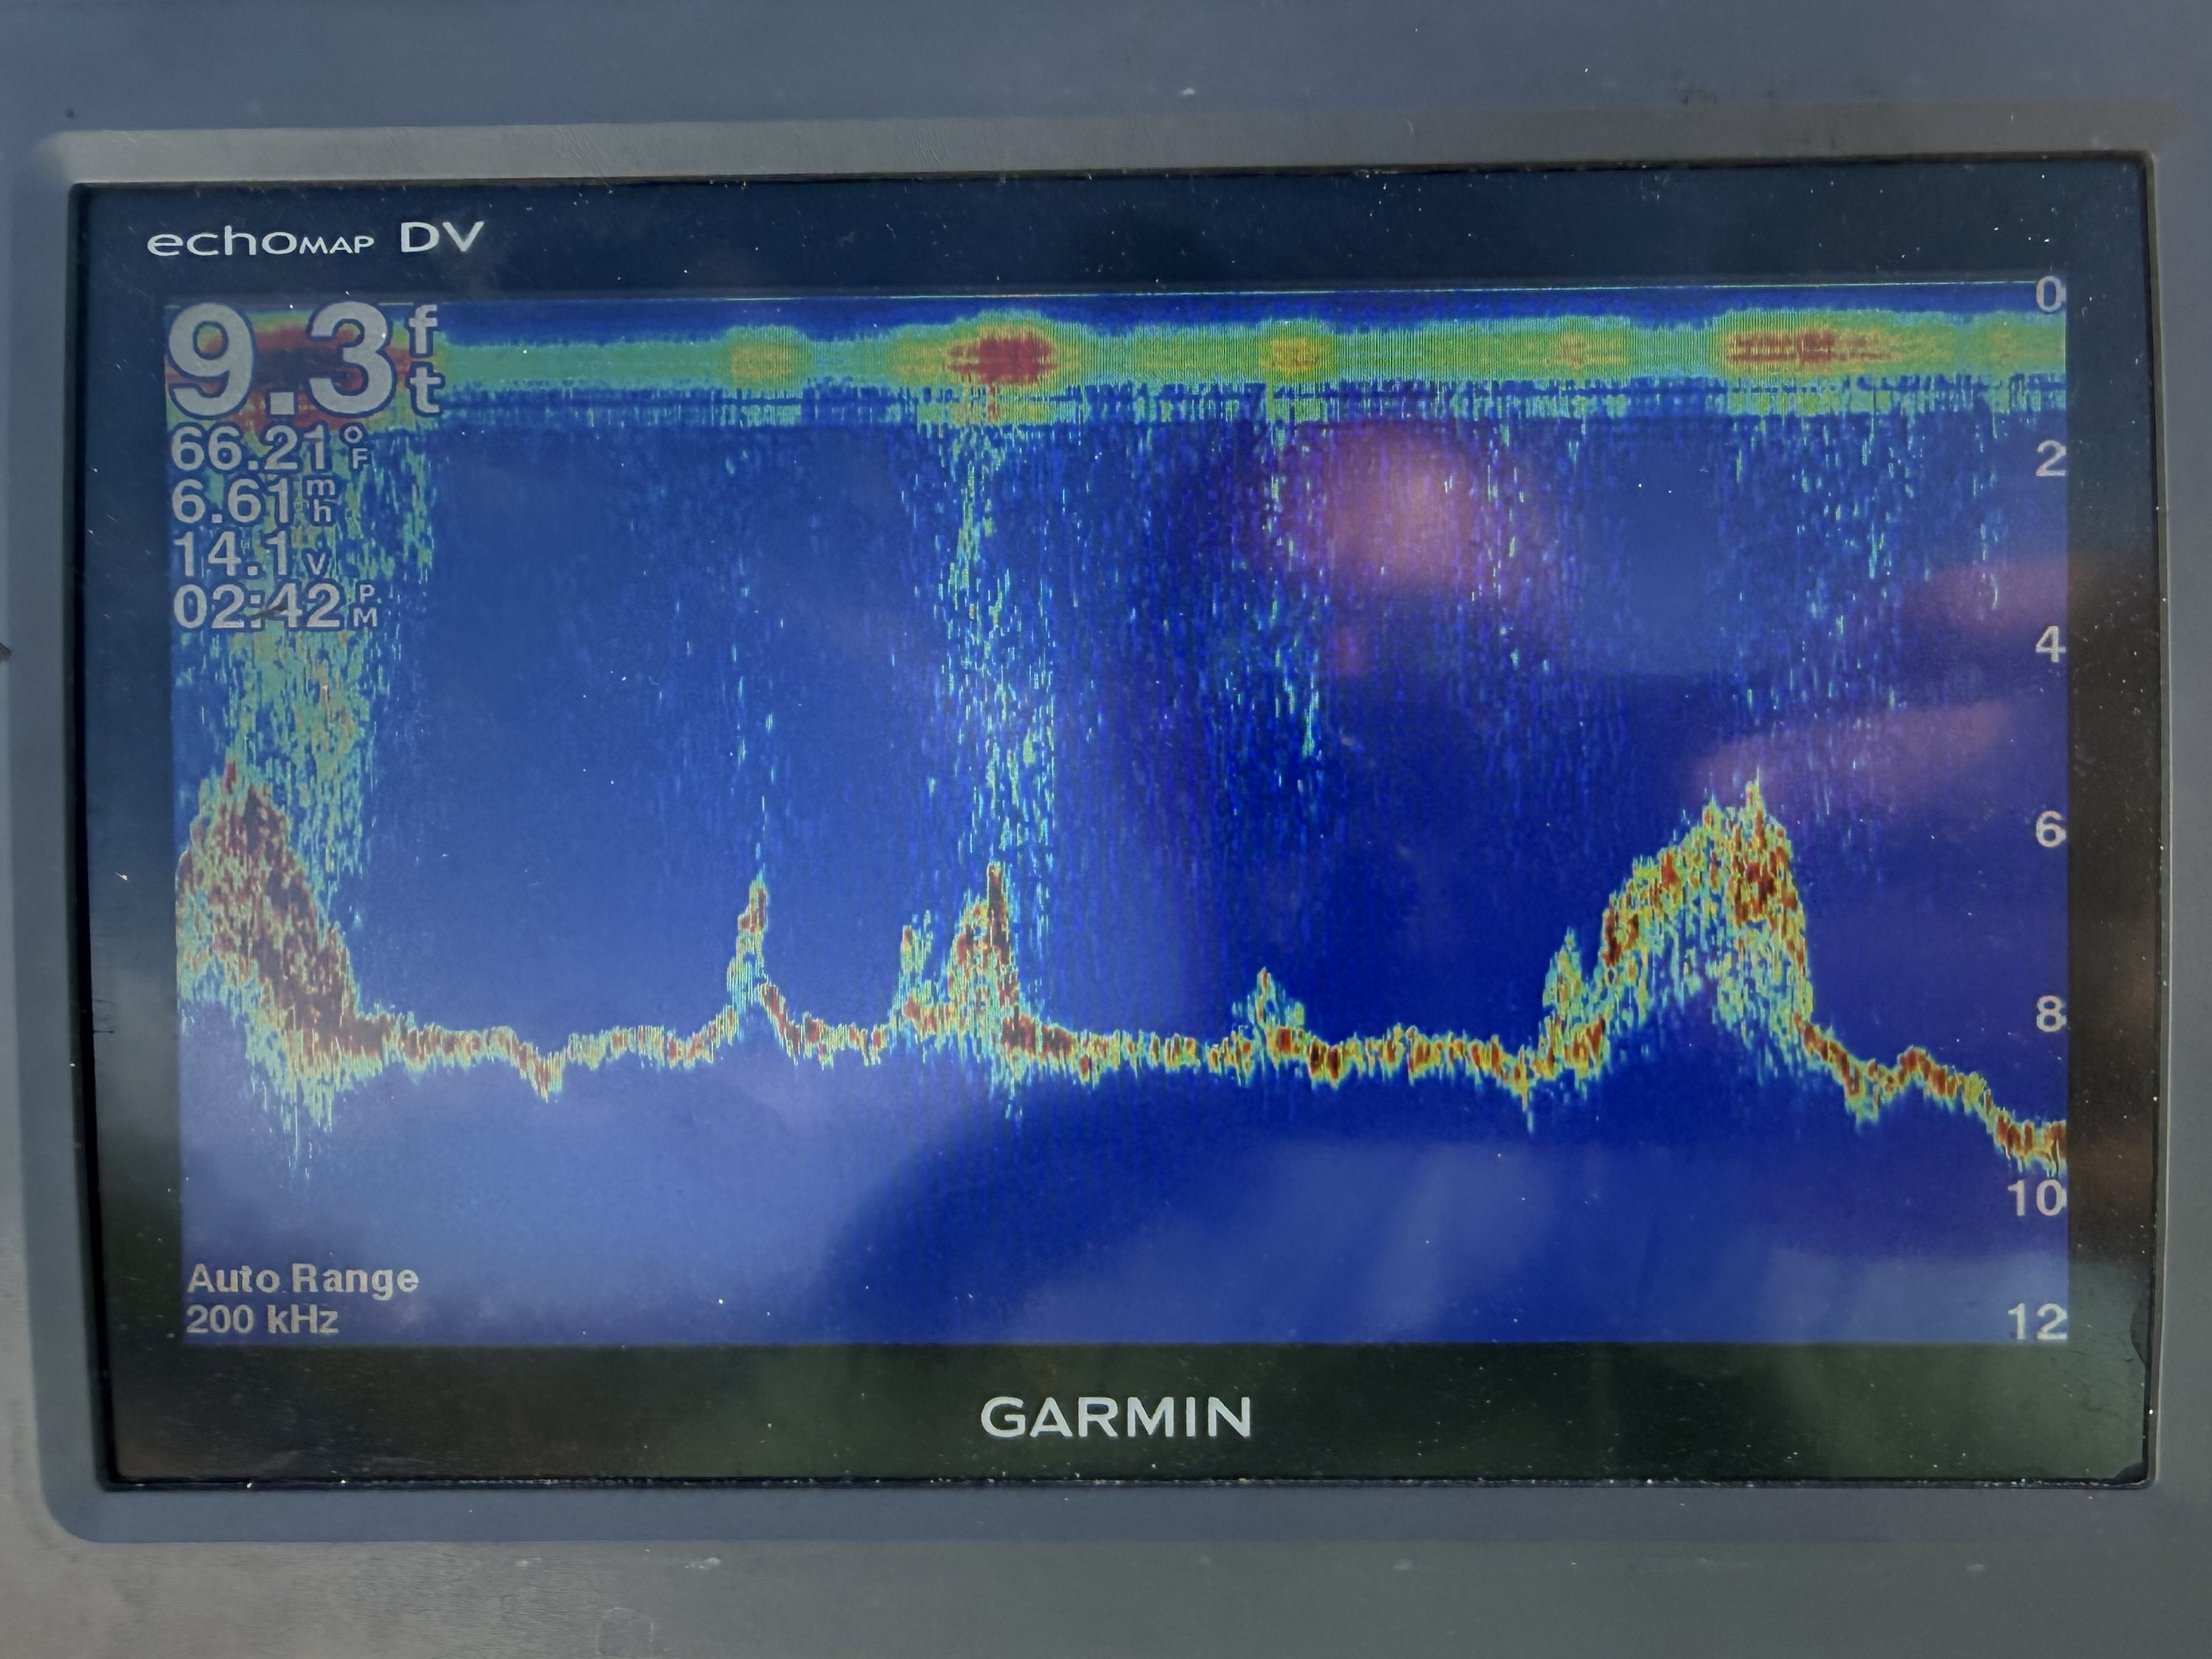Screen dimensions: 2212x1659
Task: Tap the 6 ft depth scale mark
Action: 2050,829
